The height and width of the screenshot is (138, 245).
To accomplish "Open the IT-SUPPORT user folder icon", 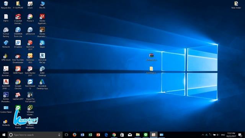I will 18,5.
